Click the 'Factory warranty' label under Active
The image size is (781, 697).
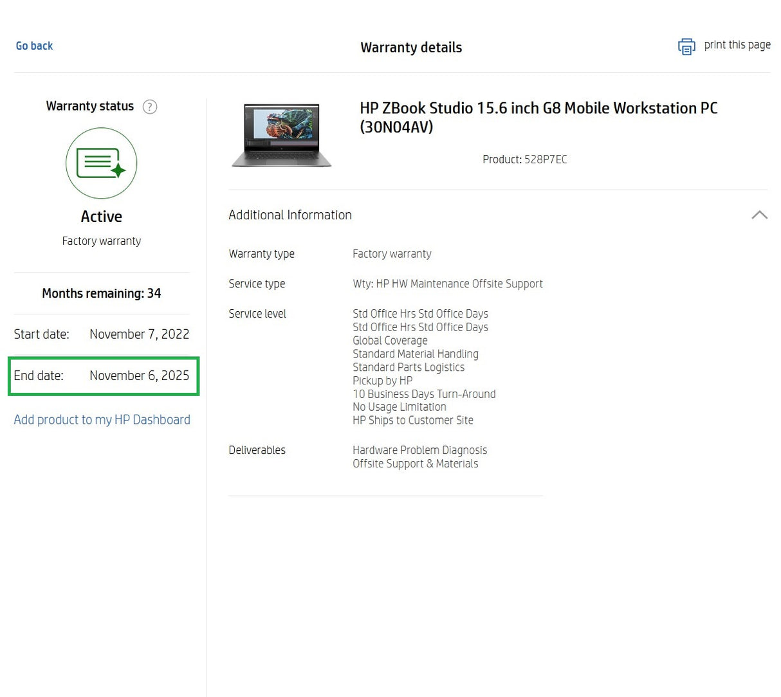(101, 241)
